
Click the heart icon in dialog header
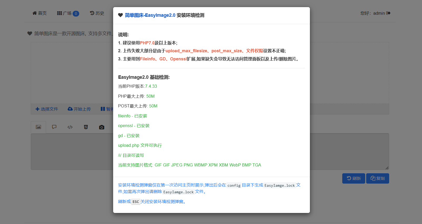pyautogui.click(x=120, y=15)
